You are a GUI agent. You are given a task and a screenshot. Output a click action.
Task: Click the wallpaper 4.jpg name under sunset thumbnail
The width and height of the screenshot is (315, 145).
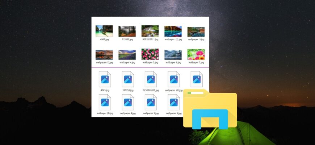point(127,63)
